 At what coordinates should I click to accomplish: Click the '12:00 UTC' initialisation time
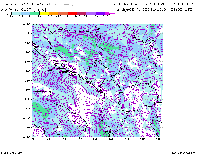click(182, 4)
